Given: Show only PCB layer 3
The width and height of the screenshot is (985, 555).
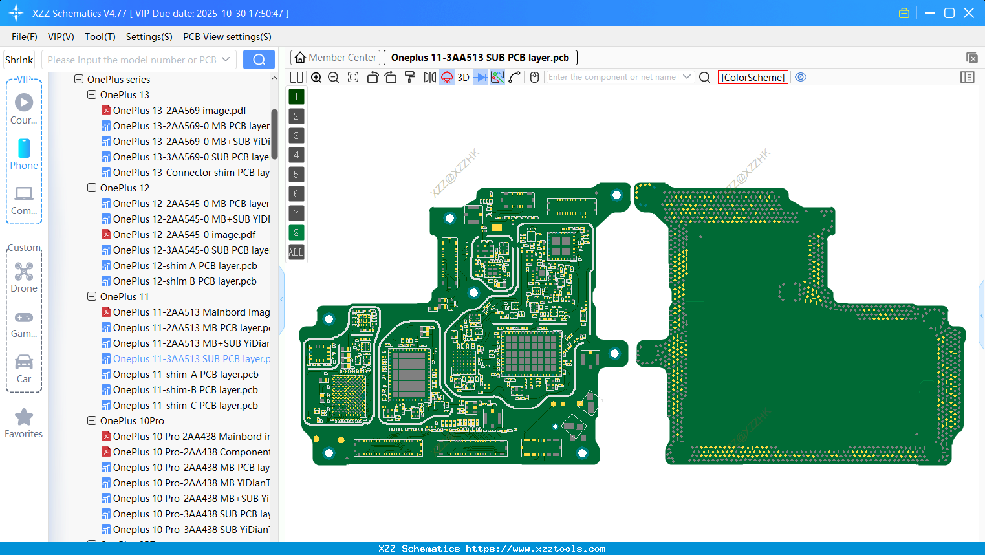Looking at the screenshot, I should [296, 135].
